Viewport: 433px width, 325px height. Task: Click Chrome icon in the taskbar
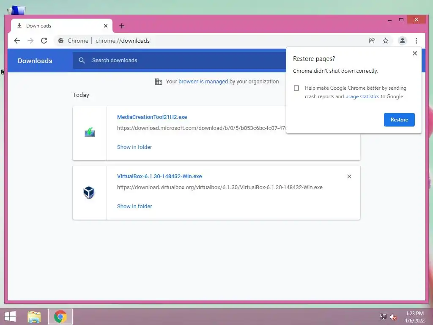click(x=60, y=317)
